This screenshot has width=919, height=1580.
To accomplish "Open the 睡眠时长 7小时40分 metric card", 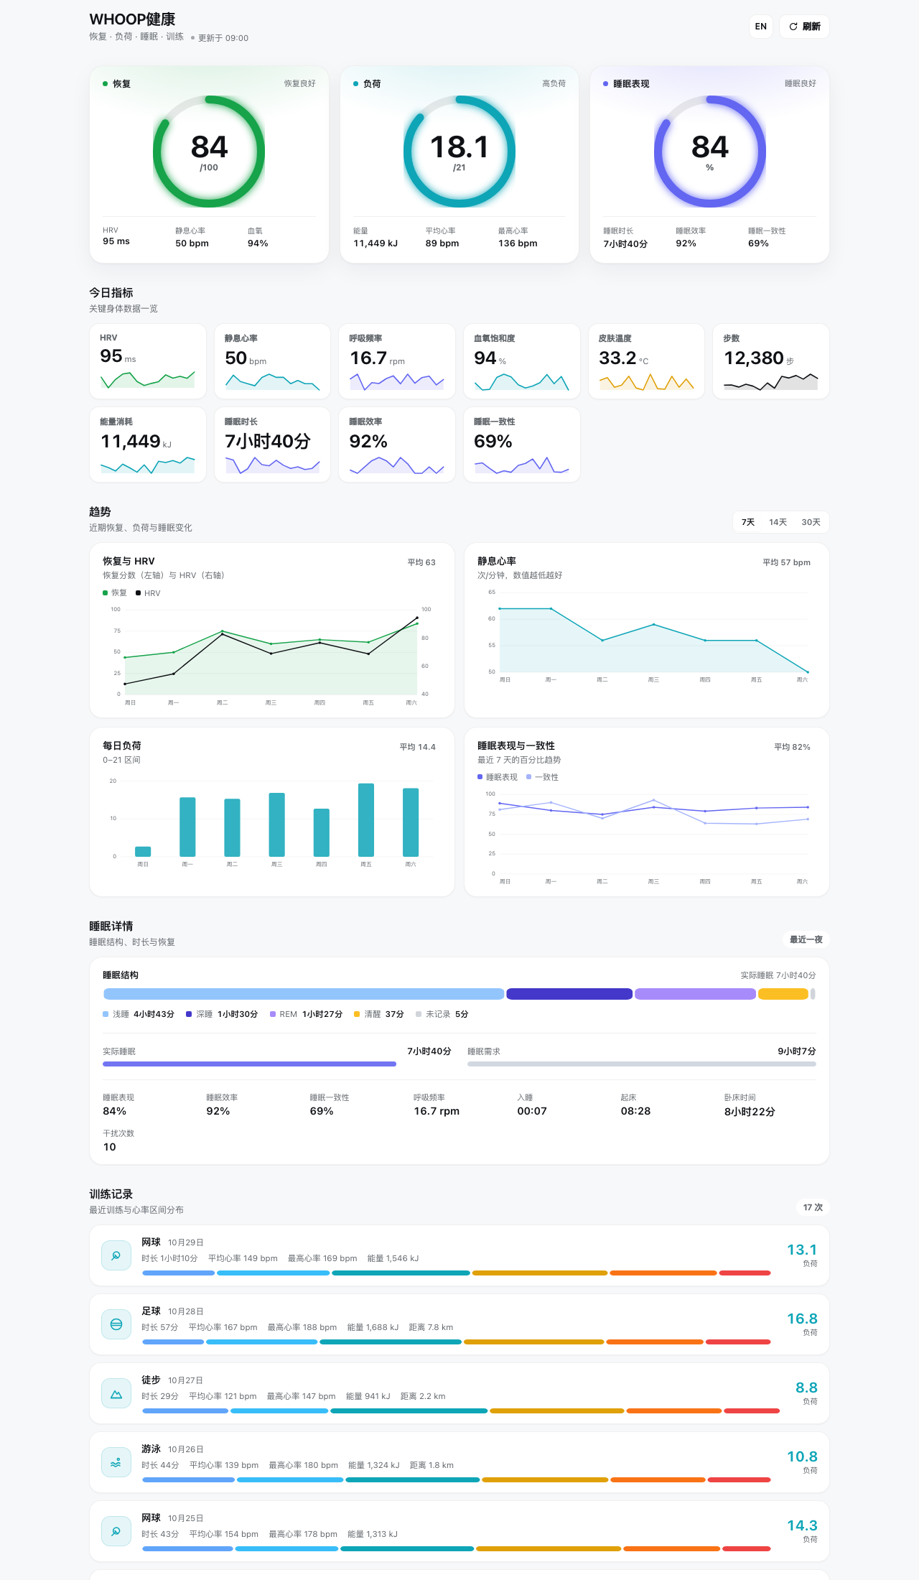I will (x=272, y=445).
